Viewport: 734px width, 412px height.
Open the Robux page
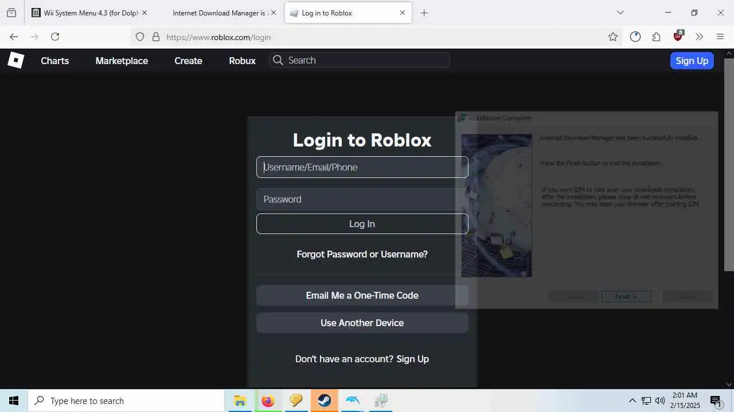(242, 61)
